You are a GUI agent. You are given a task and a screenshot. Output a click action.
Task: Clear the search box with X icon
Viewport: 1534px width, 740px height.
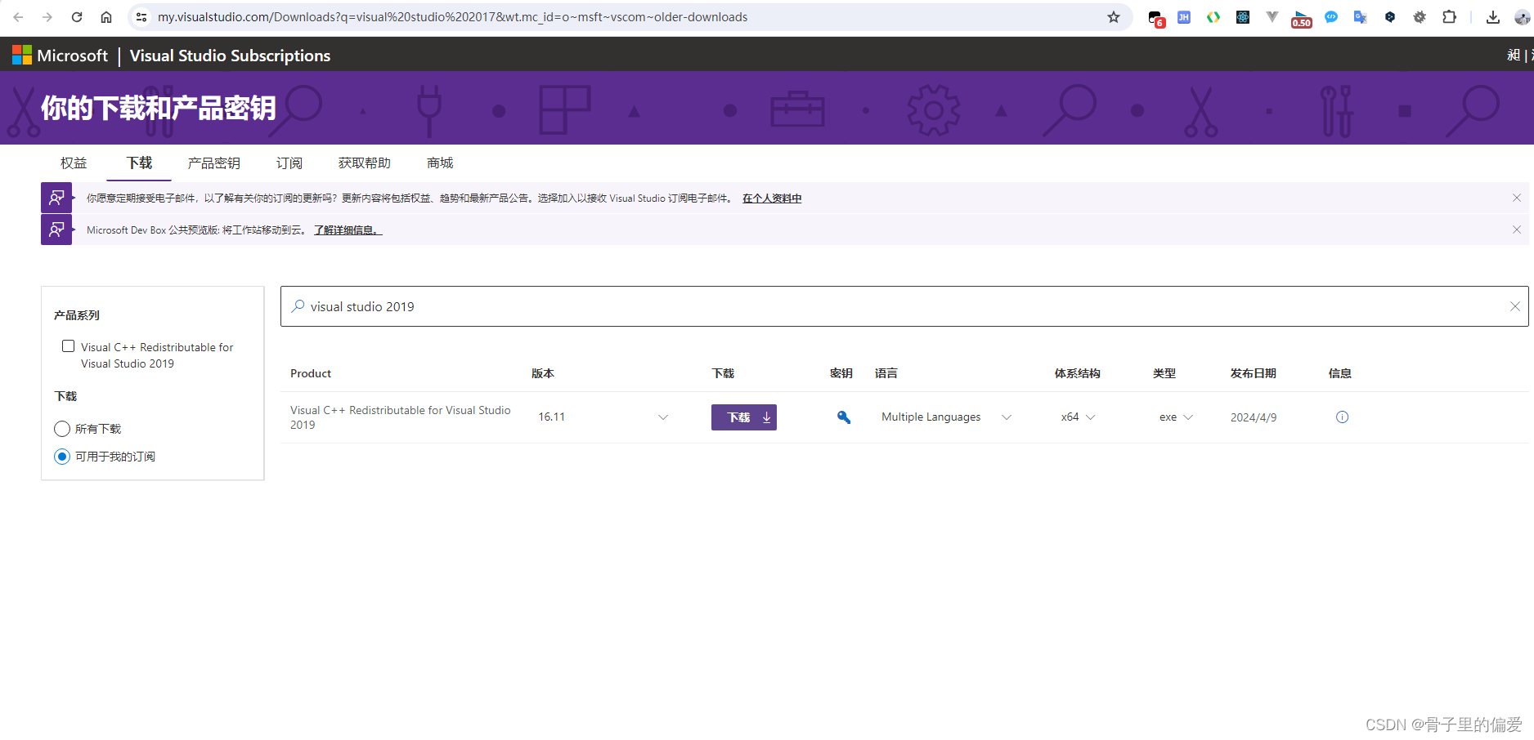(1514, 306)
